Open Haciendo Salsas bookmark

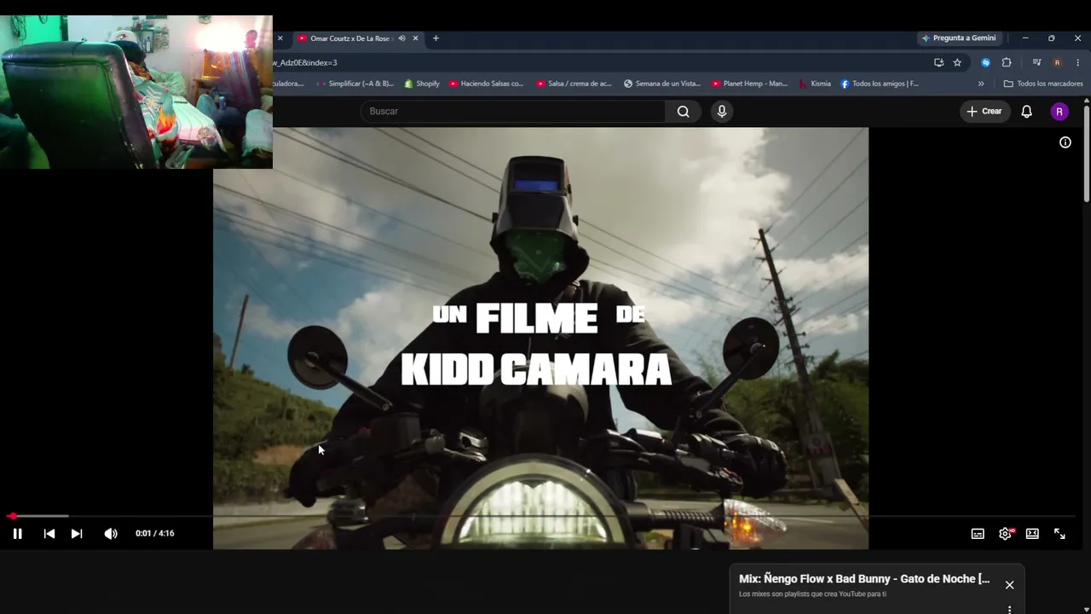487,84
